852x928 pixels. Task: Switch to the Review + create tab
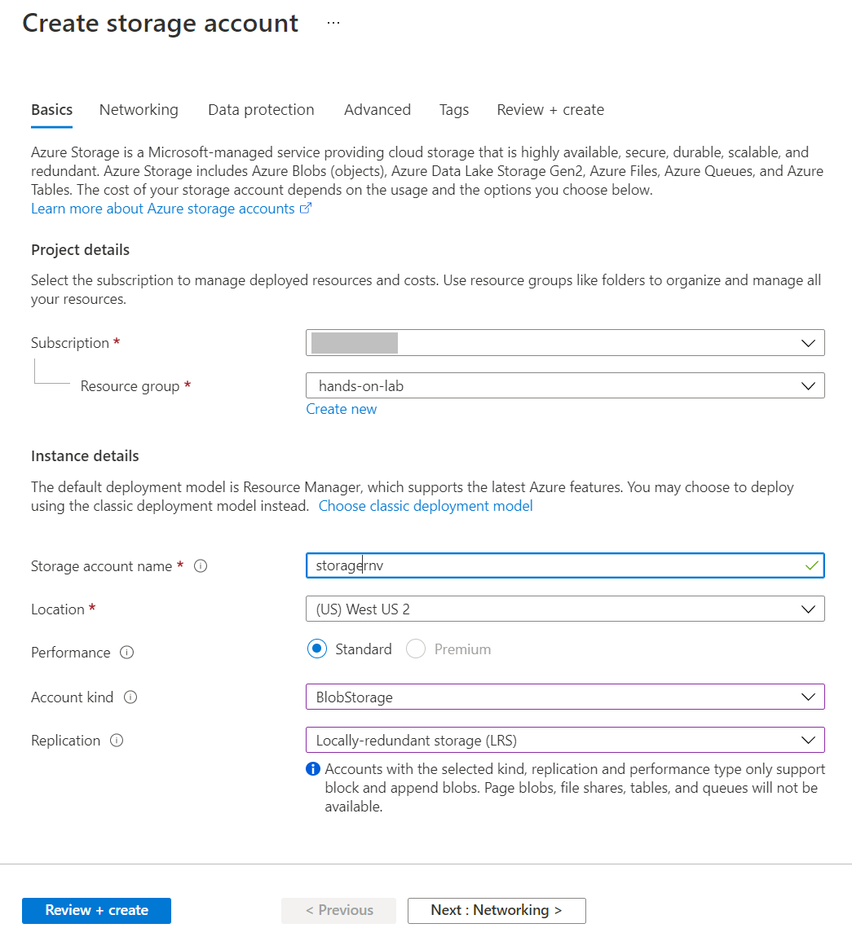point(550,110)
